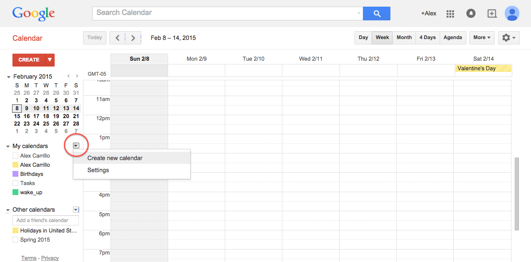The height and width of the screenshot is (262, 531).
Task: Open Other calendars options dropdown
Action: (76, 210)
